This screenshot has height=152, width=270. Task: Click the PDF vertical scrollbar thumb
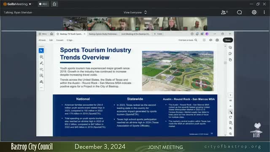[225, 63]
